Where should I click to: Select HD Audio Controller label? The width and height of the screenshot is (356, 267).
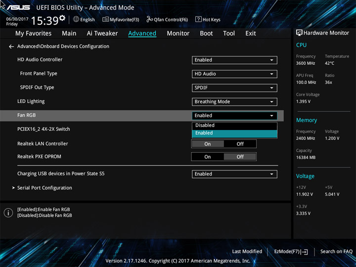40,60
